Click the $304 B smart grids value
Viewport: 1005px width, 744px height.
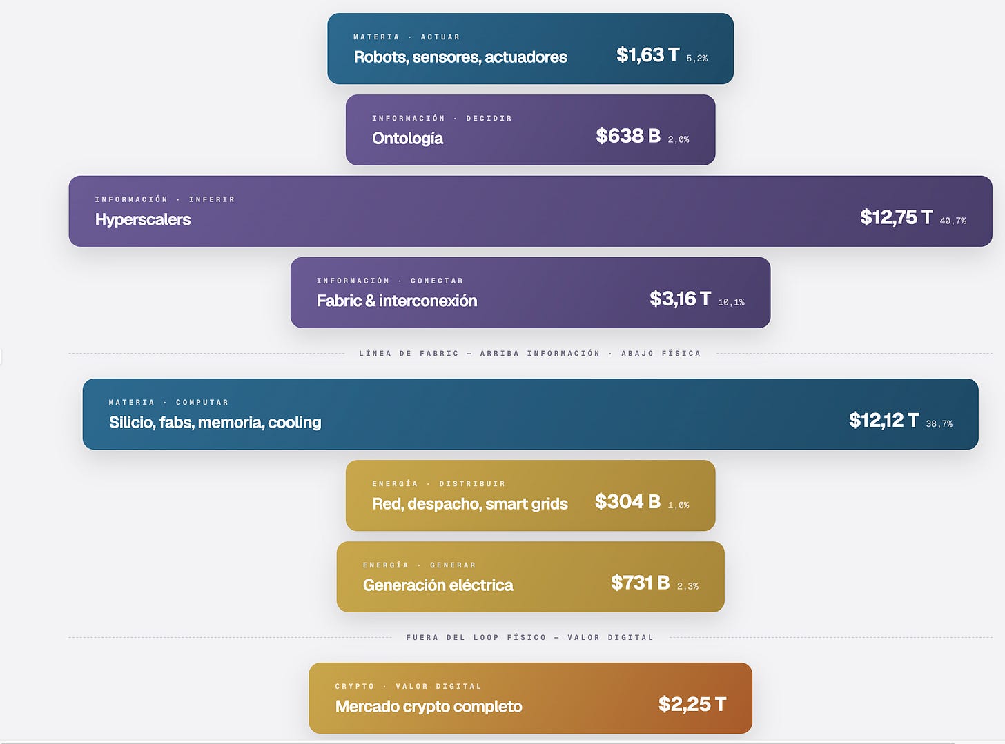pos(627,501)
